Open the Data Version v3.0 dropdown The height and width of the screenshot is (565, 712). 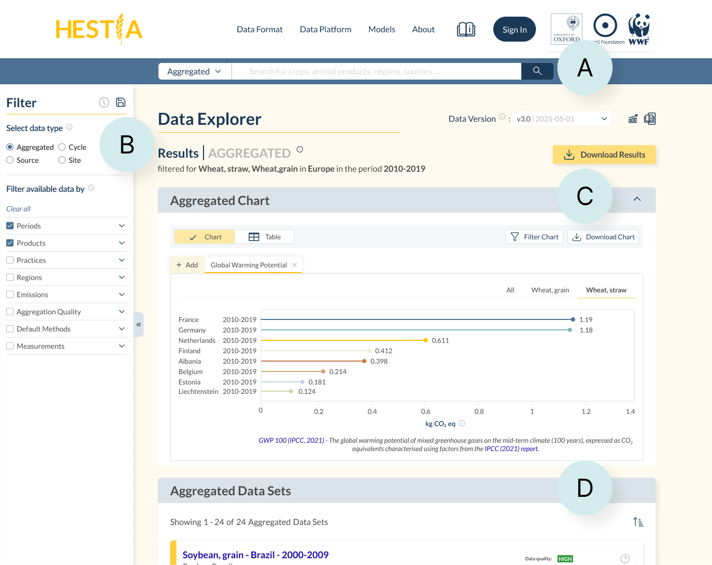[x=562, y=119]
